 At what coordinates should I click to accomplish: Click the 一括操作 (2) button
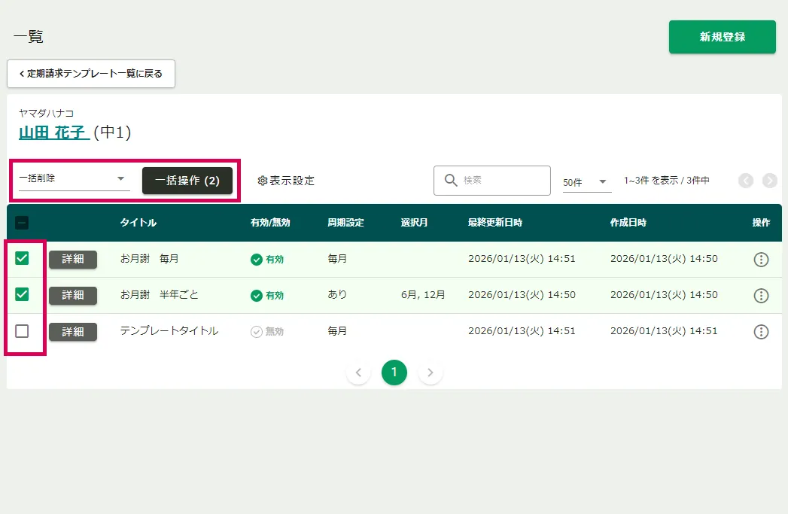tap(187, 181)
